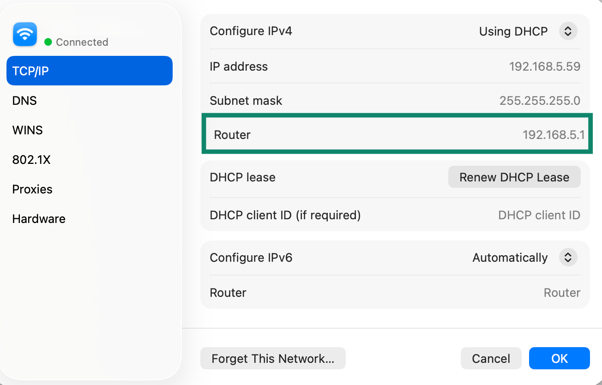Click the IP address value 192.168.5.59
This screenshot has height=385, width=602.
545,66
